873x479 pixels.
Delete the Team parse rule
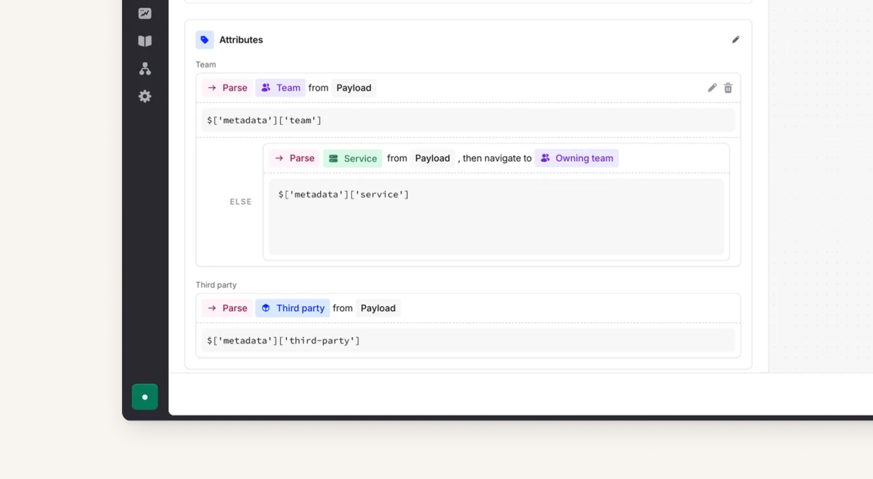point(728,88)
